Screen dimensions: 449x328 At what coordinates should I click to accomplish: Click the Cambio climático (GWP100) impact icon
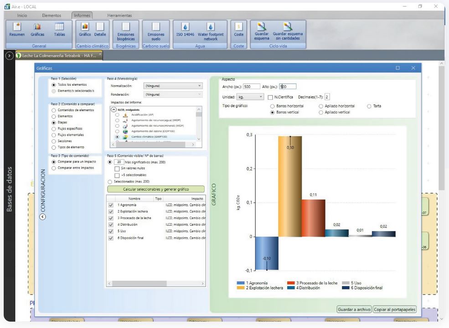tap(125, 137)
